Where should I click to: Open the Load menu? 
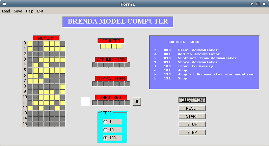click(x=6, y=11)
